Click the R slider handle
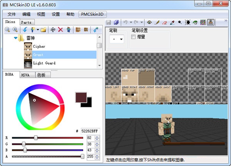Image resolution: width=231 pixels, height=166 pixels. coord(36,138)
